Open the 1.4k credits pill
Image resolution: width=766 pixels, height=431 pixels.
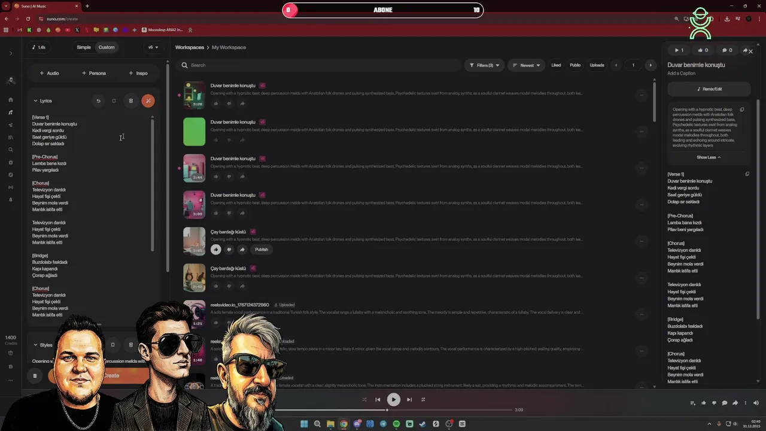pyautogui.click(x=38, y=47)
